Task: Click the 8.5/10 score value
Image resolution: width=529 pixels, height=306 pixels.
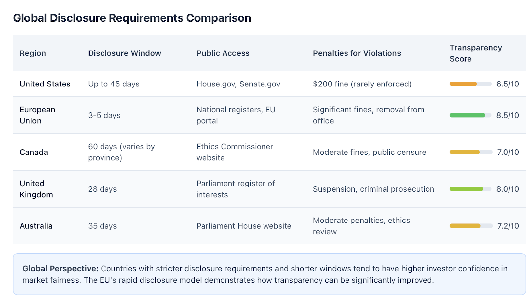Action: 508,115
